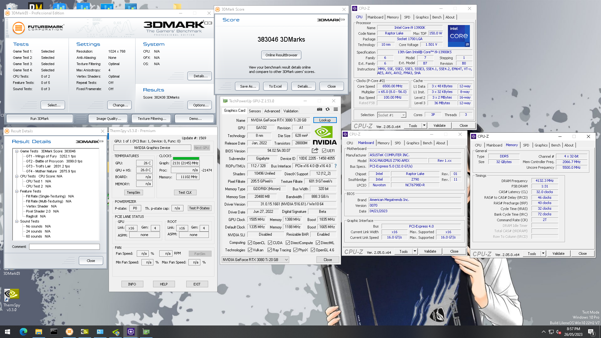Click the Futuremark Corporation logo
This screenshot has height=338, width=601.
(x=38, y=28)
